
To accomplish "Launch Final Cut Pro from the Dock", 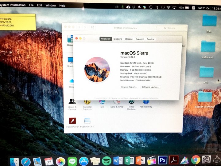I will point(151,160).
